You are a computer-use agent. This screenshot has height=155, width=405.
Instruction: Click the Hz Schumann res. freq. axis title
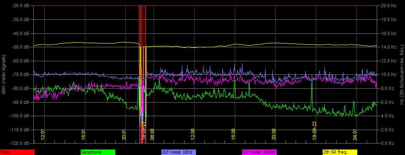[402, 74]
